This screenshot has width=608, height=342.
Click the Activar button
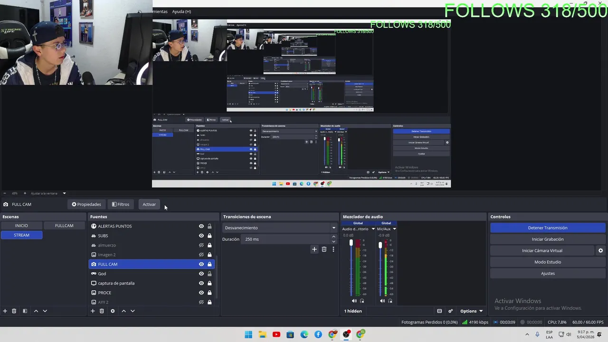click(149, 204)
